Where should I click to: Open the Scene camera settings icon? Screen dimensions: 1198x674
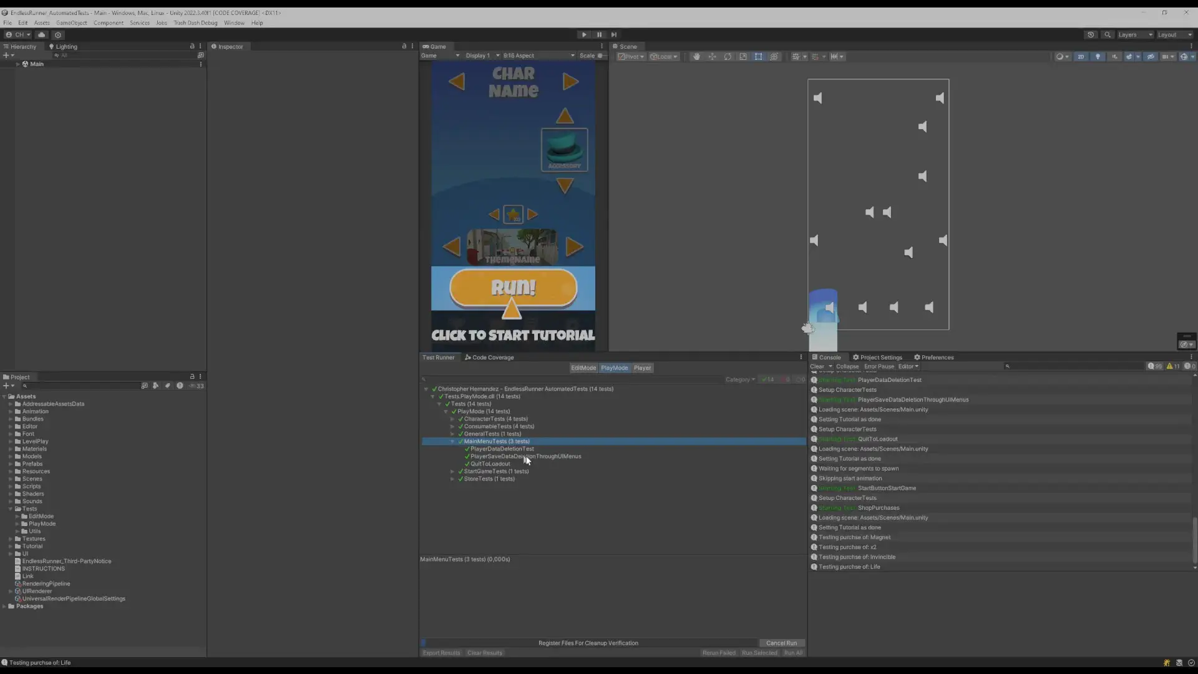point(1167,57)
